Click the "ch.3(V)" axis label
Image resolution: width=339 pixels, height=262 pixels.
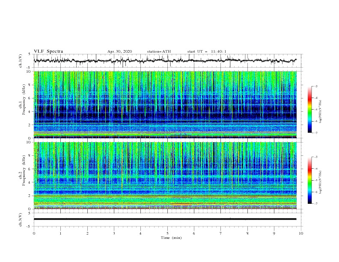(21, 220)
